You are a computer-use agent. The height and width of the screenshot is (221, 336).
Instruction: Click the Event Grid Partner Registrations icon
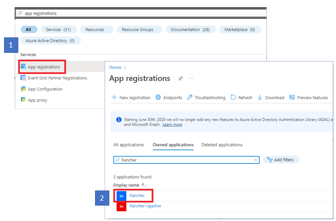pos(23,78)
